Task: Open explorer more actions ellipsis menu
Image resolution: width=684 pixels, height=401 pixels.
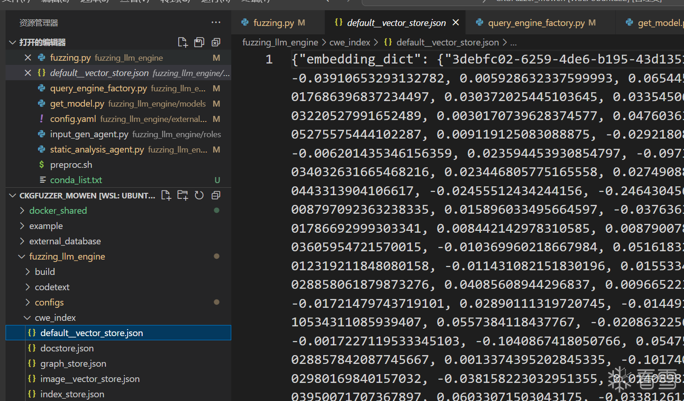Action: pos(216,22)
